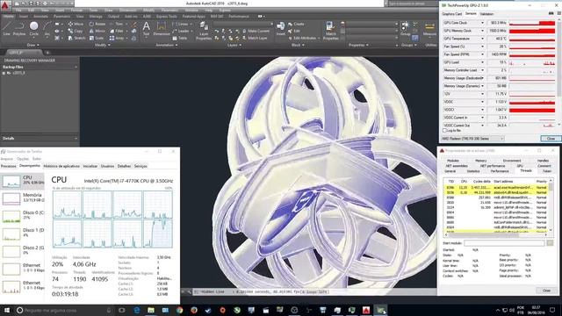The height and width of the screenshot is (316, 562).
Task: Open the Detalhes tab in Task Manager
Action: pos(124,166)
